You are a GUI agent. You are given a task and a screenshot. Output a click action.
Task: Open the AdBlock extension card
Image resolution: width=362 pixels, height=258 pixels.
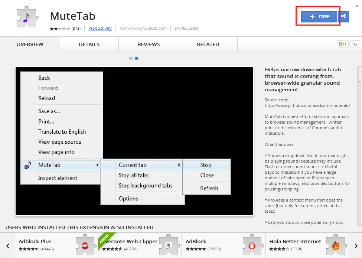224,245
